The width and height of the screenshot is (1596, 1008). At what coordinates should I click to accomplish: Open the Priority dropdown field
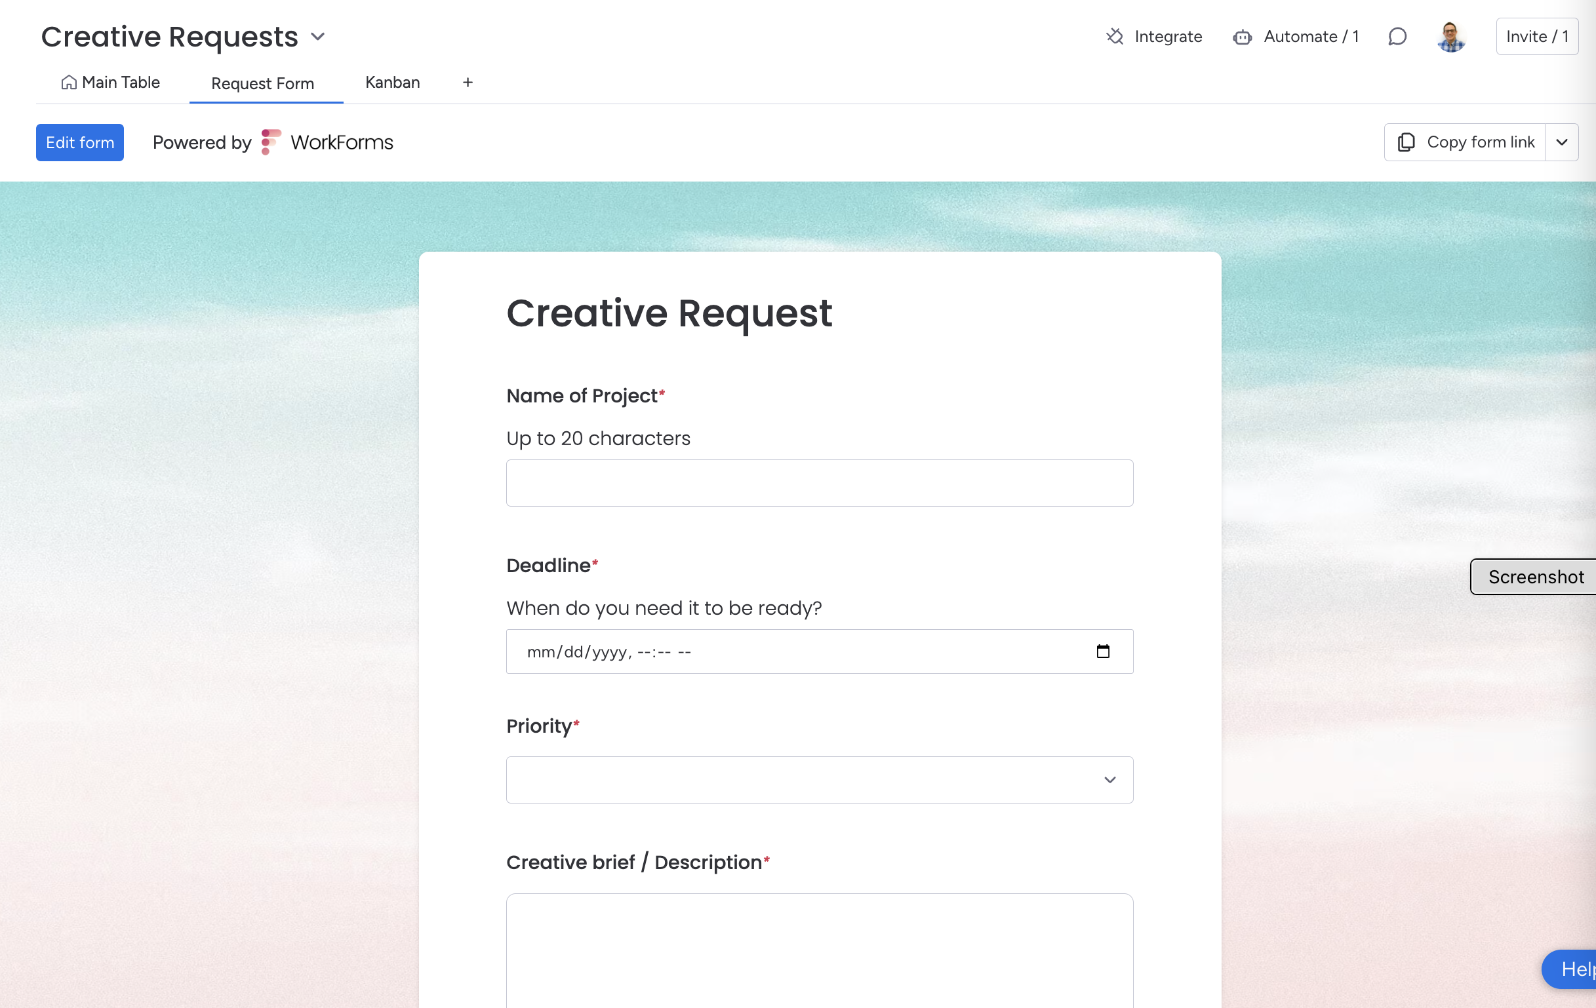(x=819, y=779)
